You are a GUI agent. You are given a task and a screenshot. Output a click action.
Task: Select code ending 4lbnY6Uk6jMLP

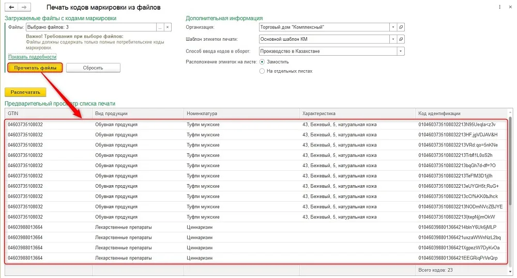coord(458,227)
